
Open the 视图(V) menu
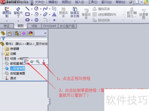[x=66, y=2]
